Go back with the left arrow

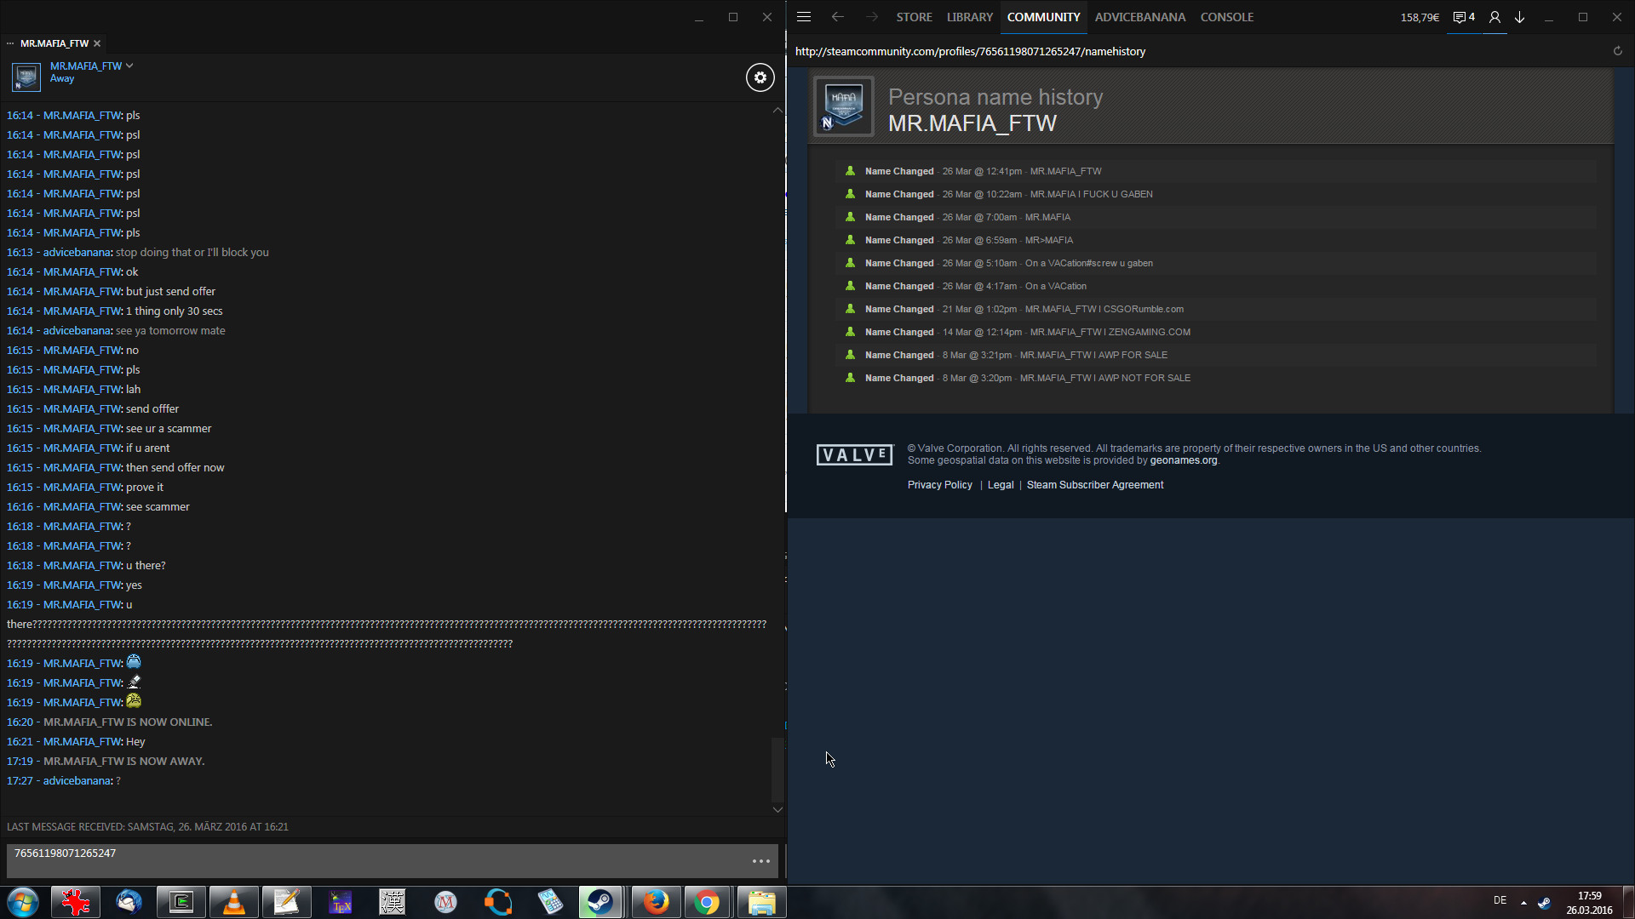(837, 17)
